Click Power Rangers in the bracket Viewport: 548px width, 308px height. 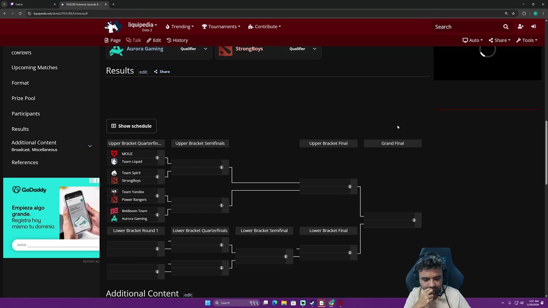click(134, 200)
